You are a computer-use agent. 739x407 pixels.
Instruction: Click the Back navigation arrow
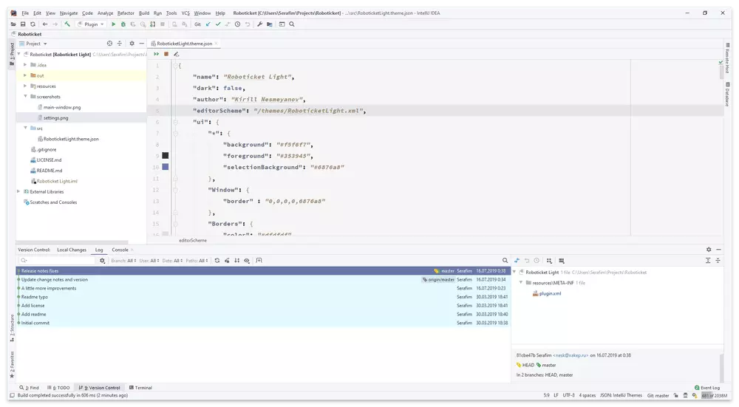45,24
